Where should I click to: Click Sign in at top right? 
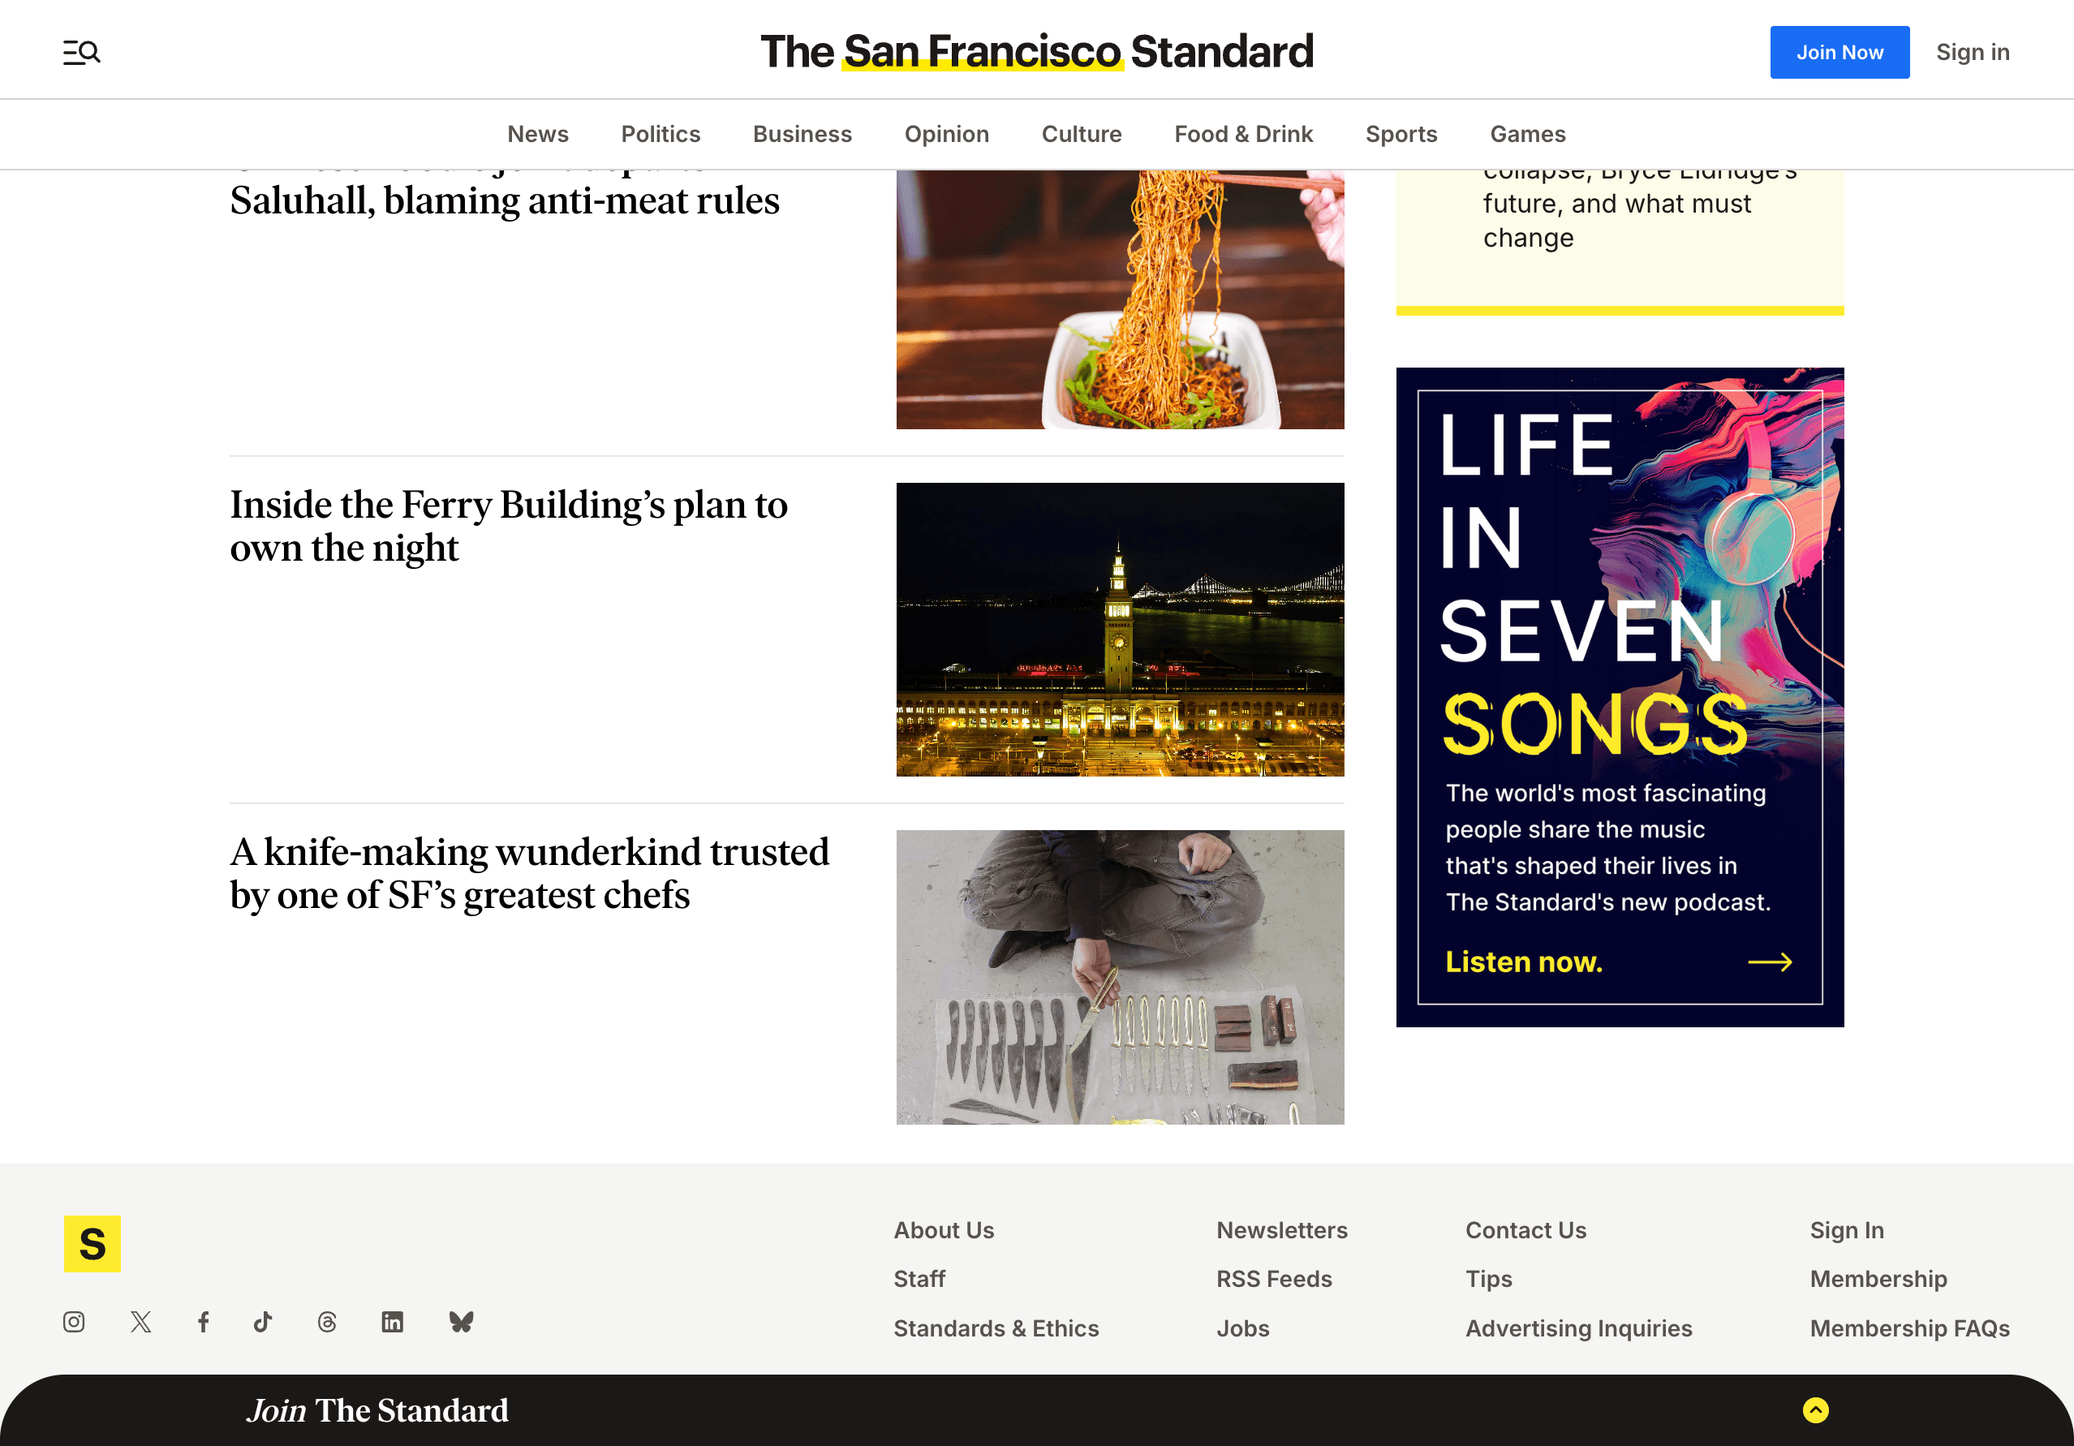click(1972, 53)
